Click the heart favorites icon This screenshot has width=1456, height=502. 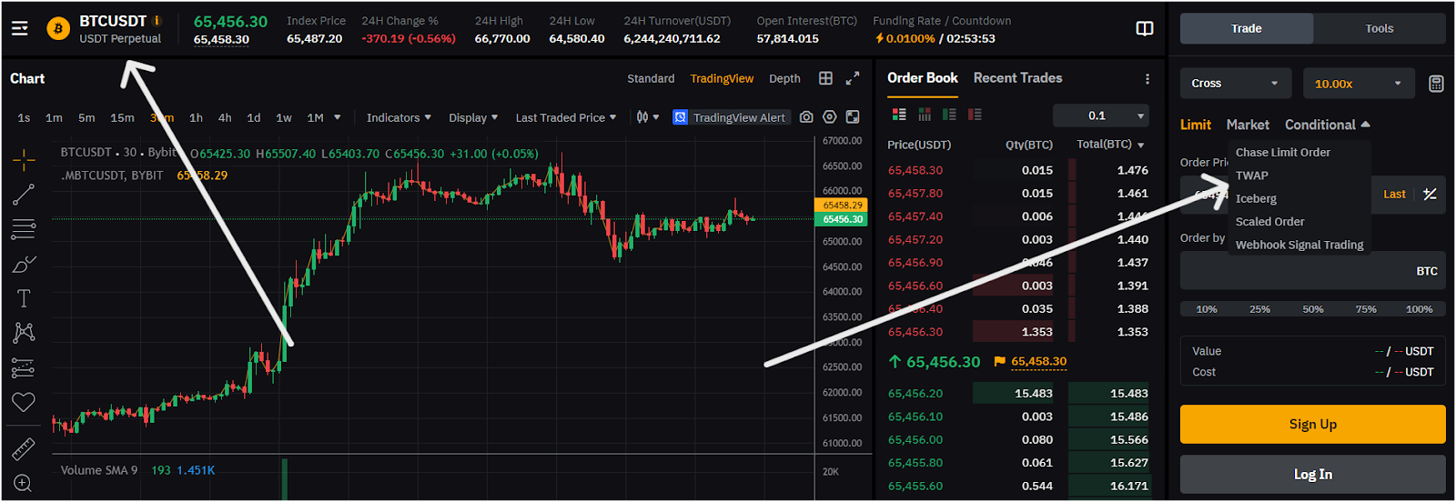pyautogui.click(x=24, y=402)
